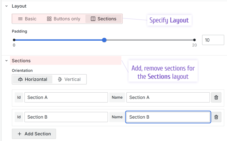
Task: Collapse the Layout panel chevron
Action: [x=7, y=6]
